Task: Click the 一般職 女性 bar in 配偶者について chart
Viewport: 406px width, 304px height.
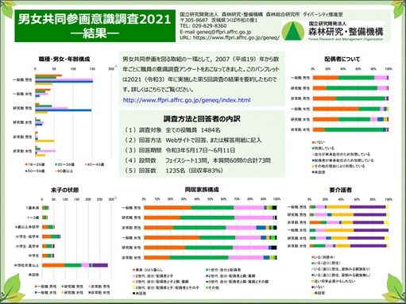Action: pos(350,109)
